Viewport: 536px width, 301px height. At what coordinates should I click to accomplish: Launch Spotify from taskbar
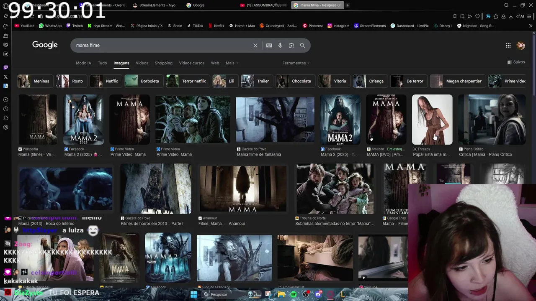tap(293, 294)
